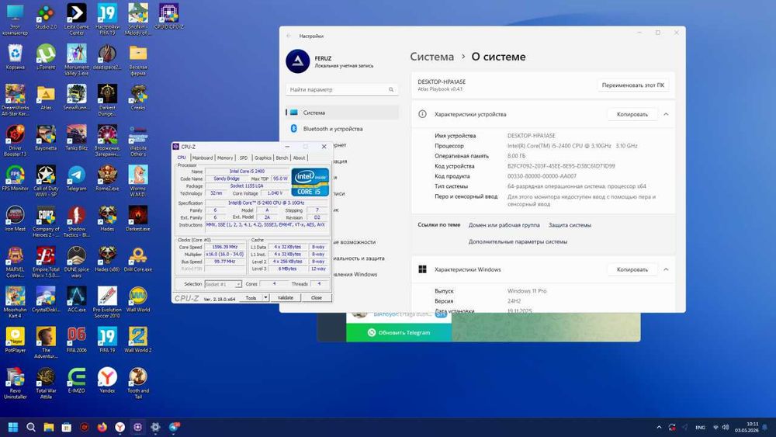
Task: Open the Telegram desktop icon
Action: pos(76,179)
